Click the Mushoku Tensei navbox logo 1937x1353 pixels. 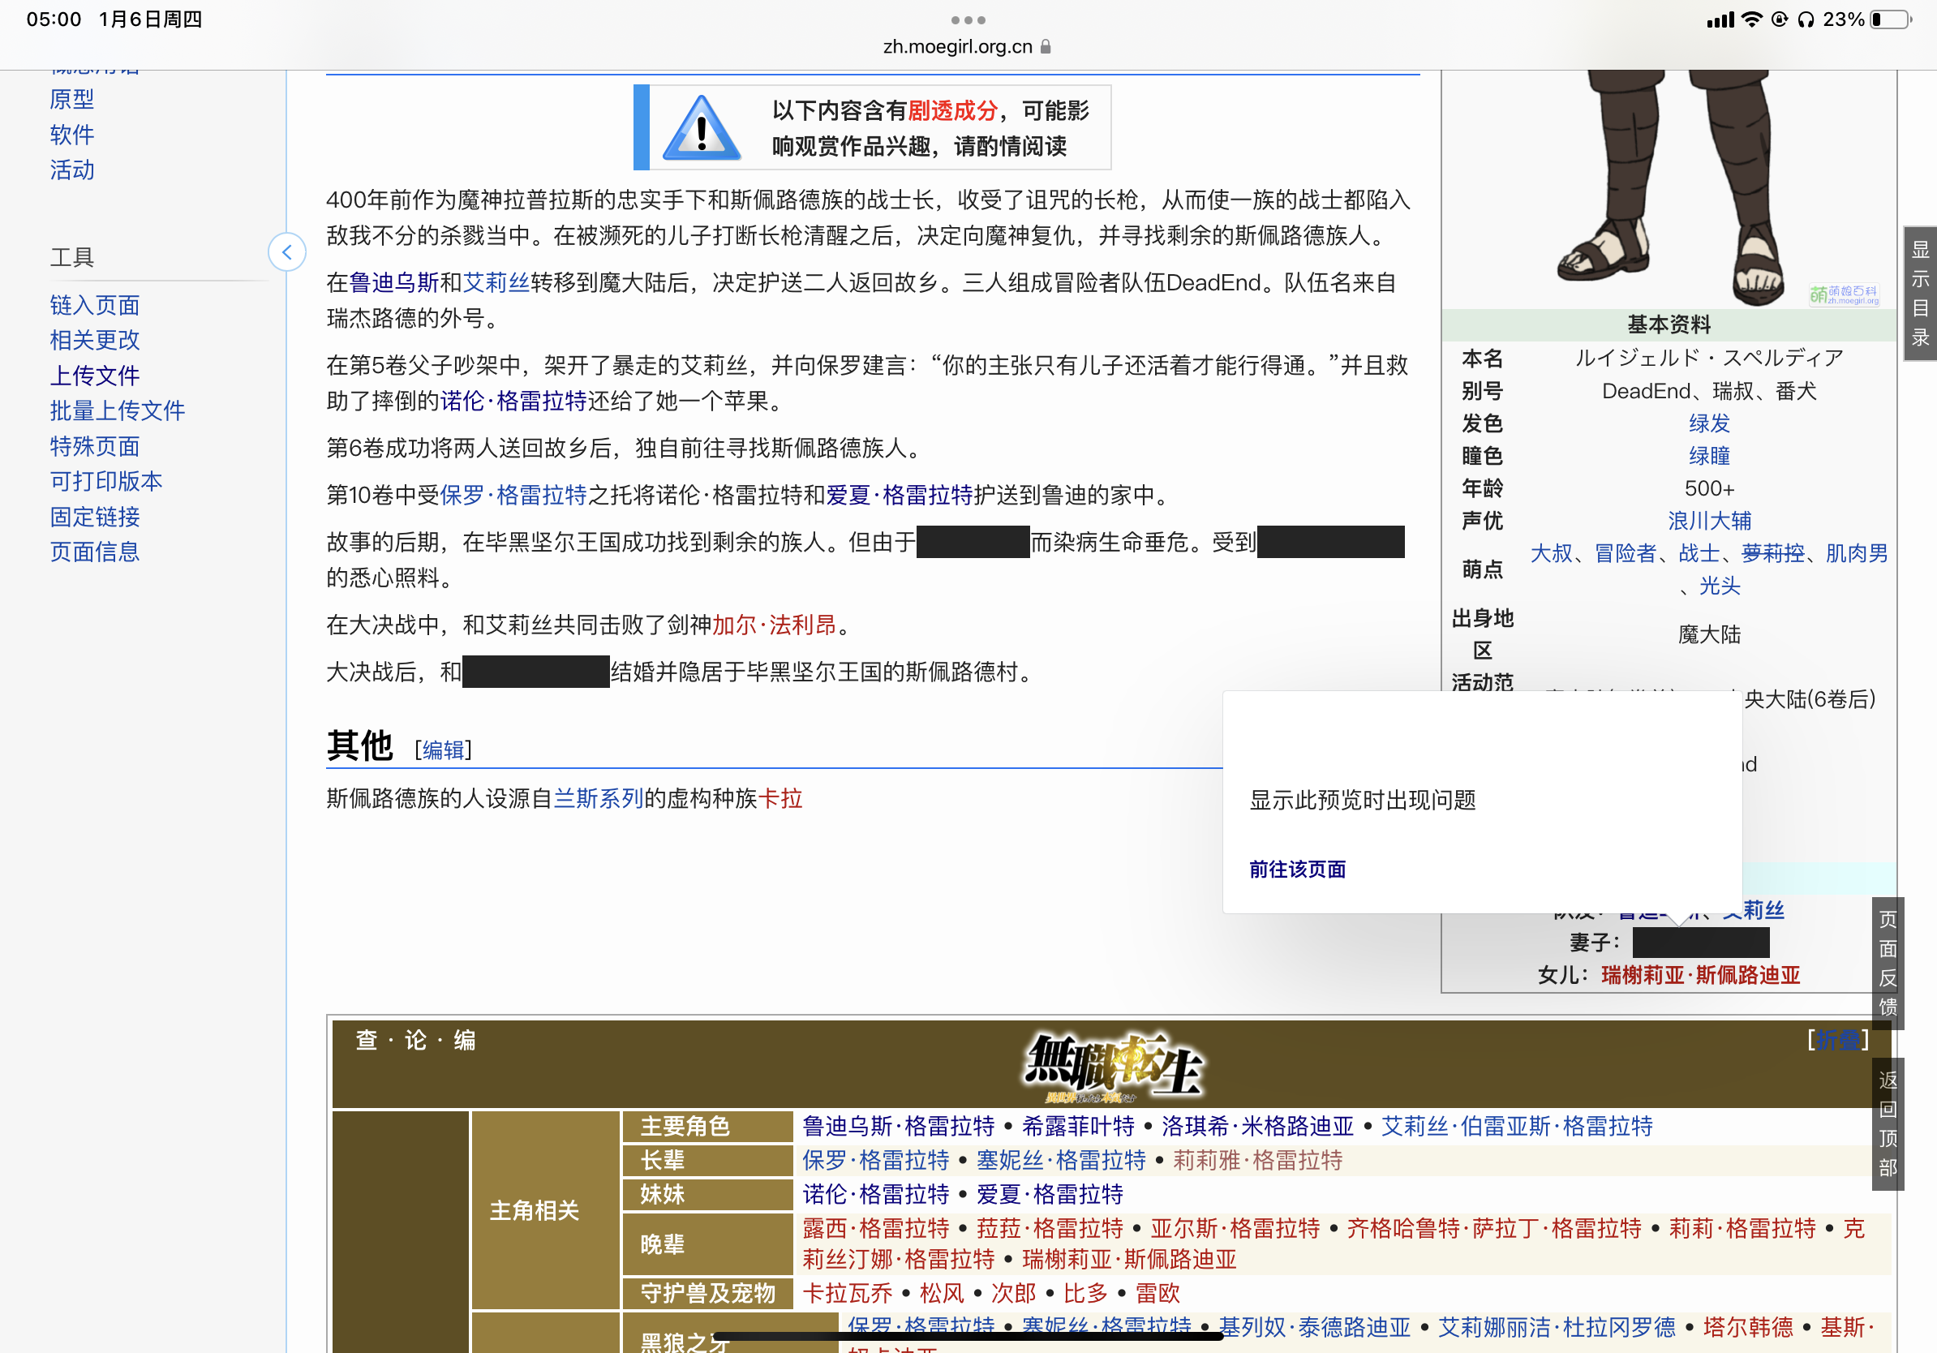point(1111,1067)
